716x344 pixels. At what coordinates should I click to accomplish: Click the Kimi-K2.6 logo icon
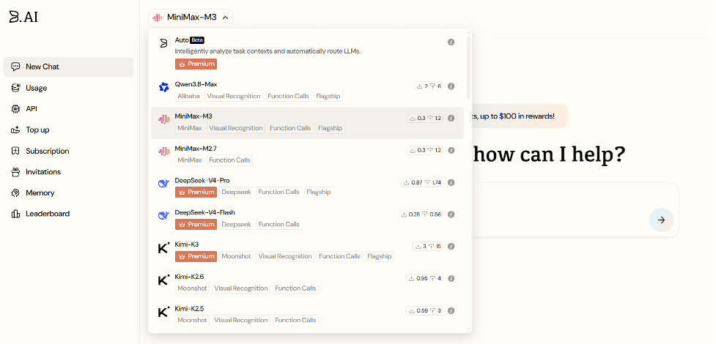163,280
